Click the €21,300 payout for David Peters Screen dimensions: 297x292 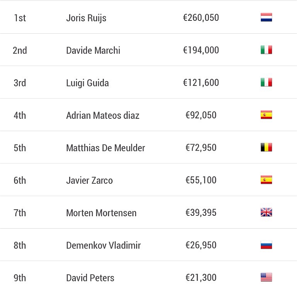point(201,278)
